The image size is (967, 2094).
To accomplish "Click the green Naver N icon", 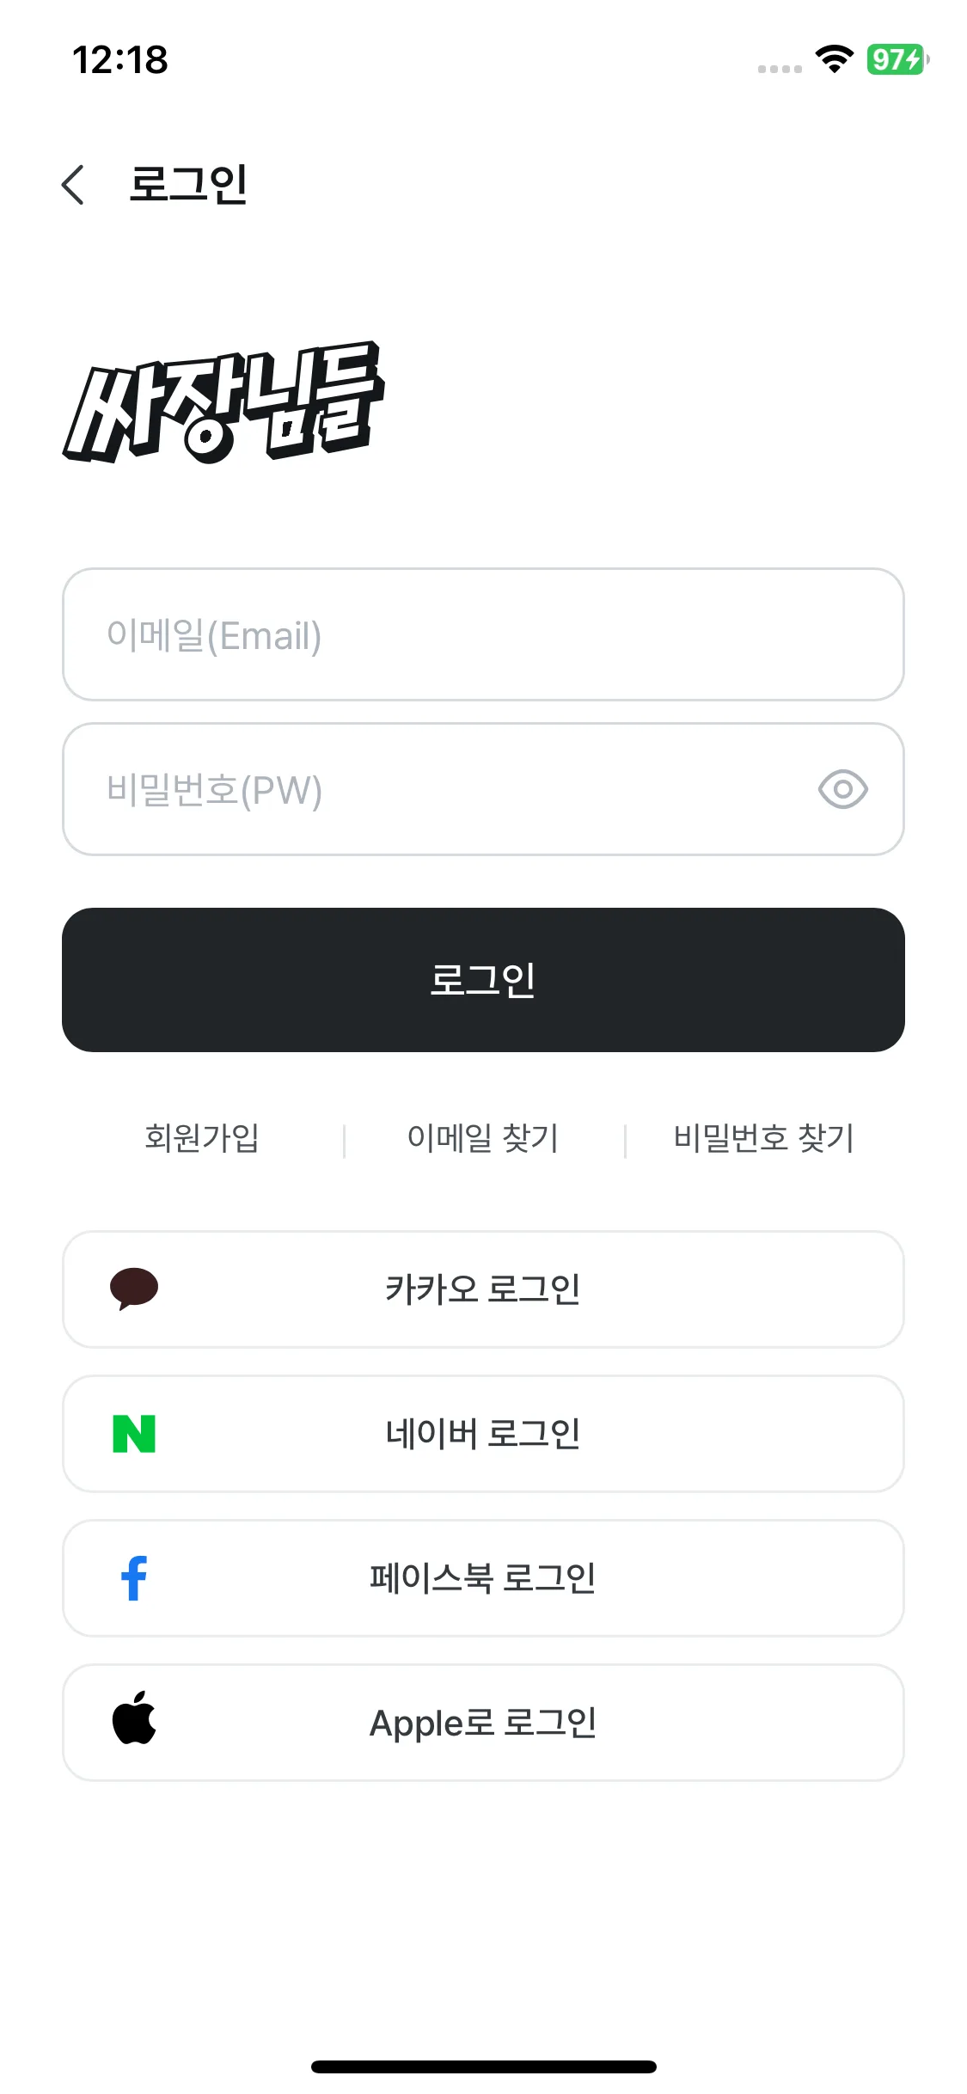I will pos(134,1434).
